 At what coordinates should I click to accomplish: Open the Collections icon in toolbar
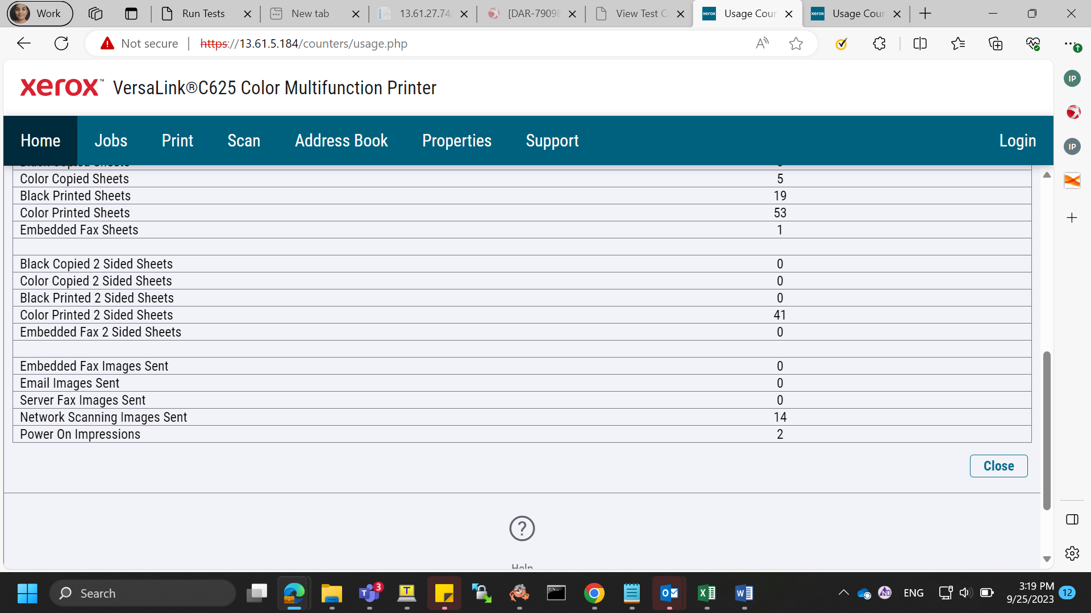coord(996,44)
